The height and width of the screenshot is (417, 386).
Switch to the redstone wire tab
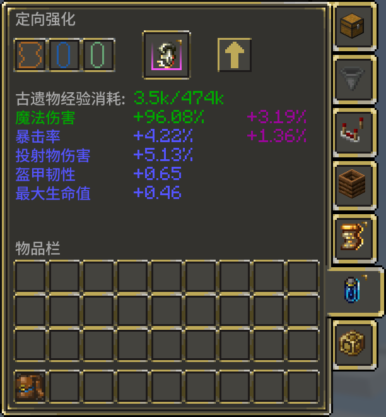(354, 132)
